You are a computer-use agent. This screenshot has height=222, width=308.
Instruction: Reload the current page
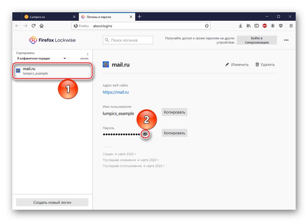(x=33, y=26)
